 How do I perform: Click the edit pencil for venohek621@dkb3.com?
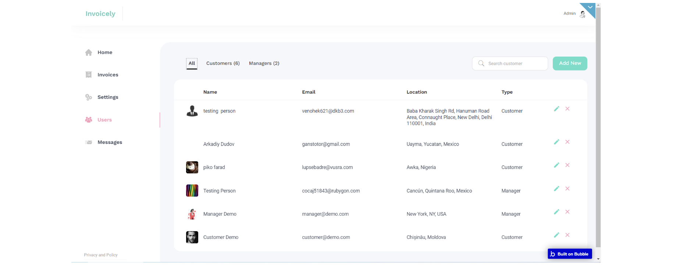click(556, 109)
